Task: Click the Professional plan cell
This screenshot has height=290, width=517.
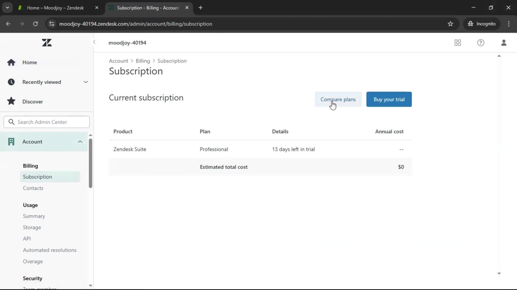Action: 214,149
